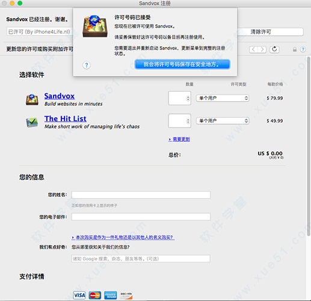
Task: Open The Hit List license type dropdown
Action: click(223, 121)
